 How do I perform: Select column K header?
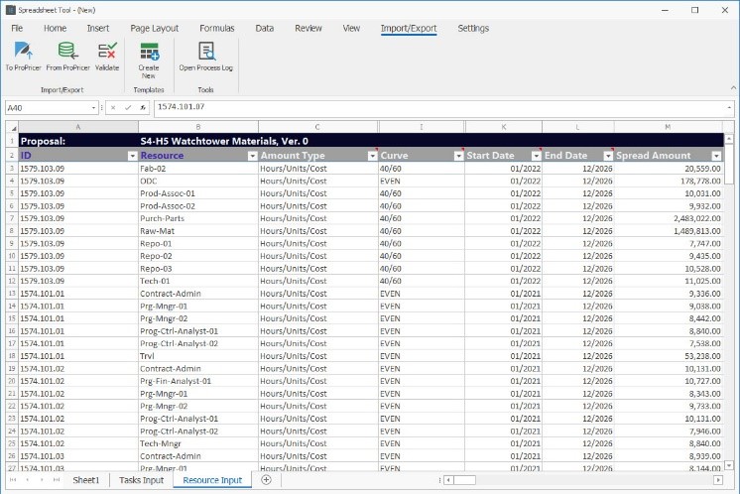pos(504,127)
